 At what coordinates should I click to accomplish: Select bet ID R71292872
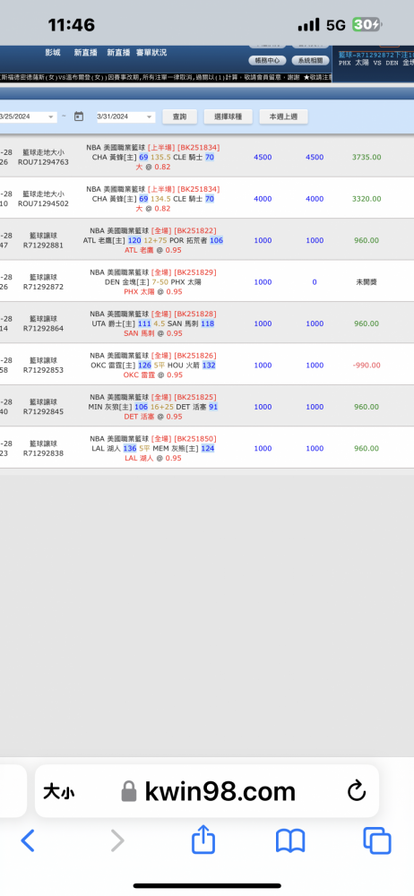point(43,287)
